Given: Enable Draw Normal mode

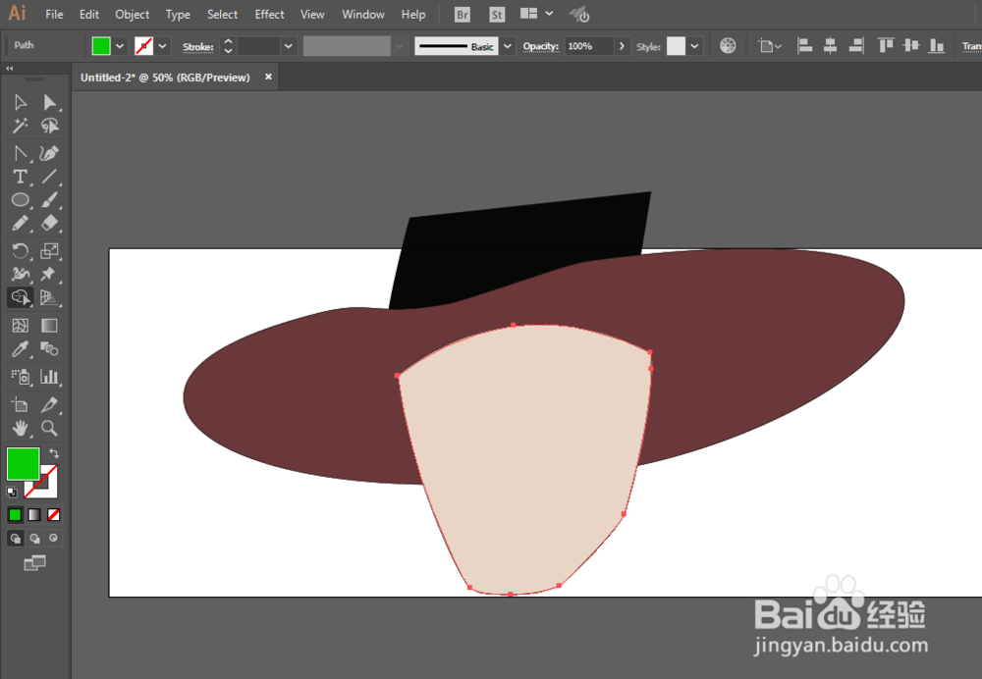Looking at the screenshot, I should (x=15, y=538).
